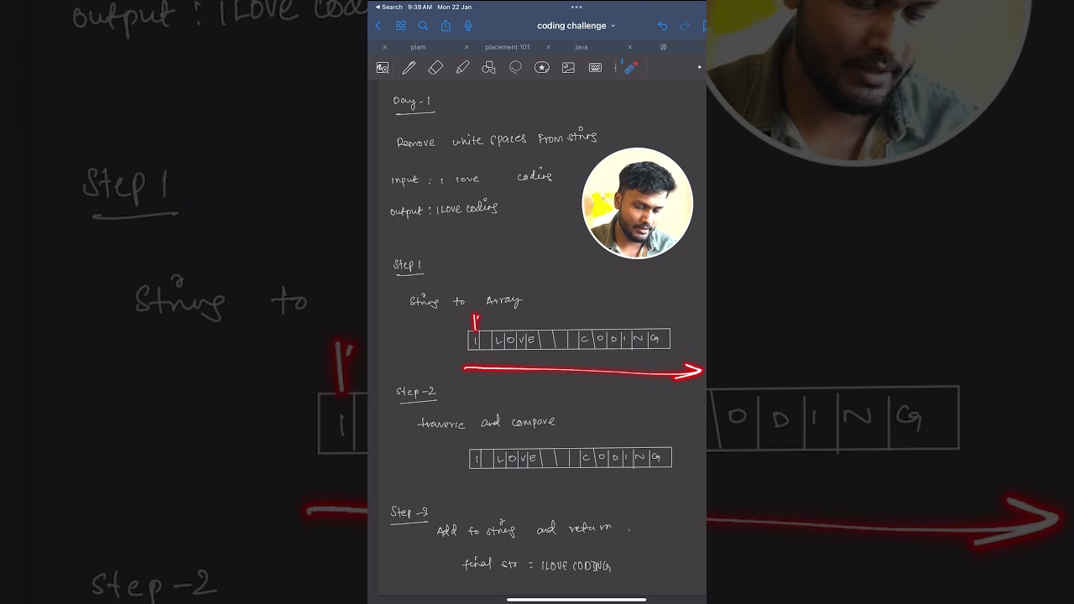The height and width of the screenshot is (604, 1074).
Task: Tap the 'output : ILOVE coding' line
Action: 444,208
